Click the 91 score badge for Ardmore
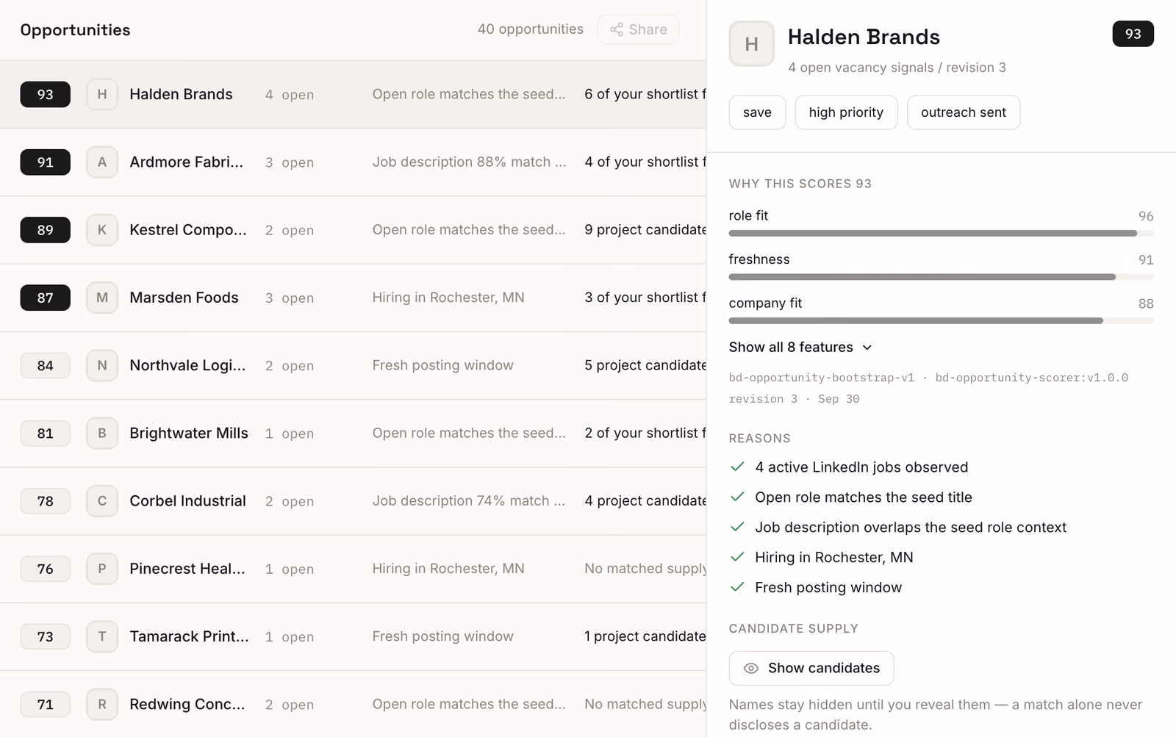This screenshot has height=737, width=1176. [46, 162]
